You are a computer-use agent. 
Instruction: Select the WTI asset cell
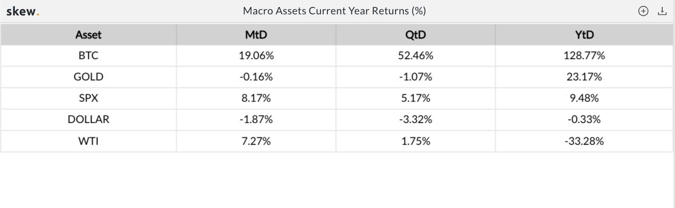[88, 141]
